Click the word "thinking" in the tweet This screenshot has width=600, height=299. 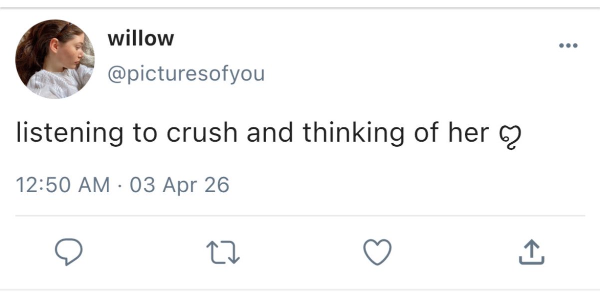341,133
